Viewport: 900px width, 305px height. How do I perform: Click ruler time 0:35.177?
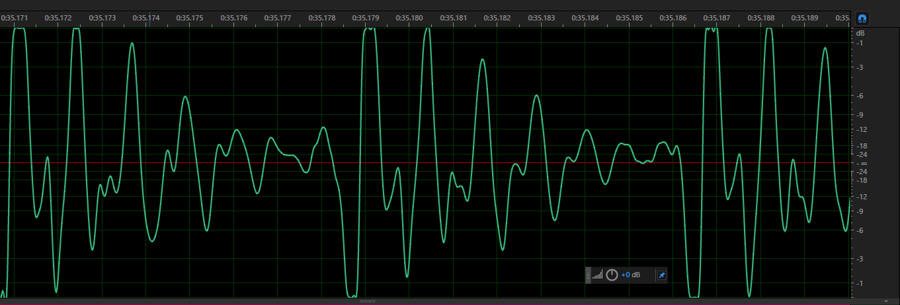pos(278,18)
